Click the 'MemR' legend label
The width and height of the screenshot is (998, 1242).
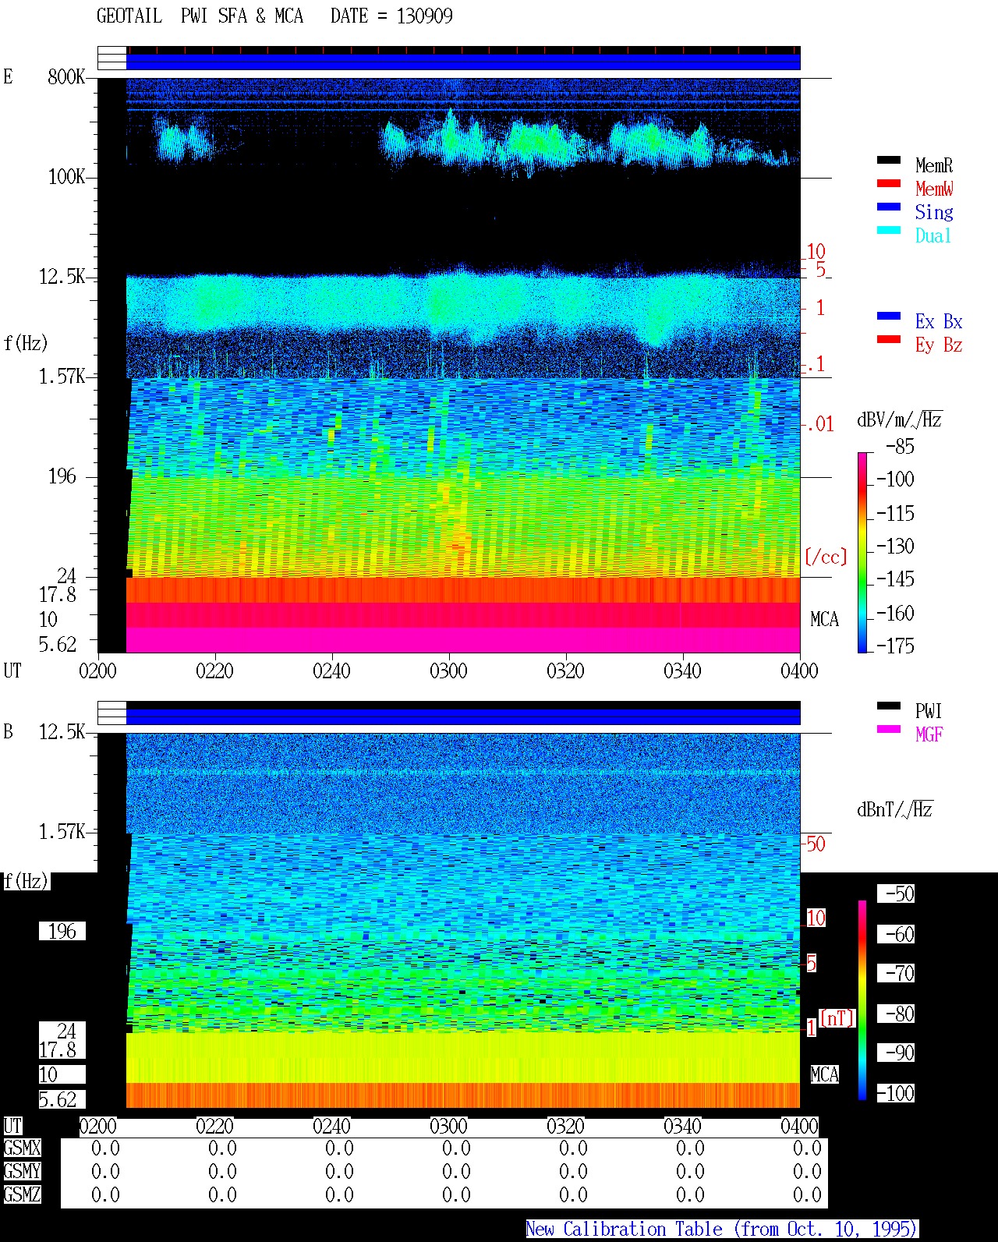coord(934,165)
